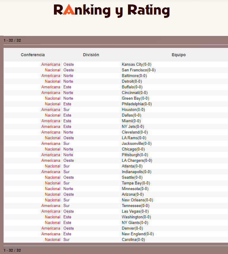Click the bottom pagination text 1 - 32 / 32
228x254 pixels.
pos(12,250)
